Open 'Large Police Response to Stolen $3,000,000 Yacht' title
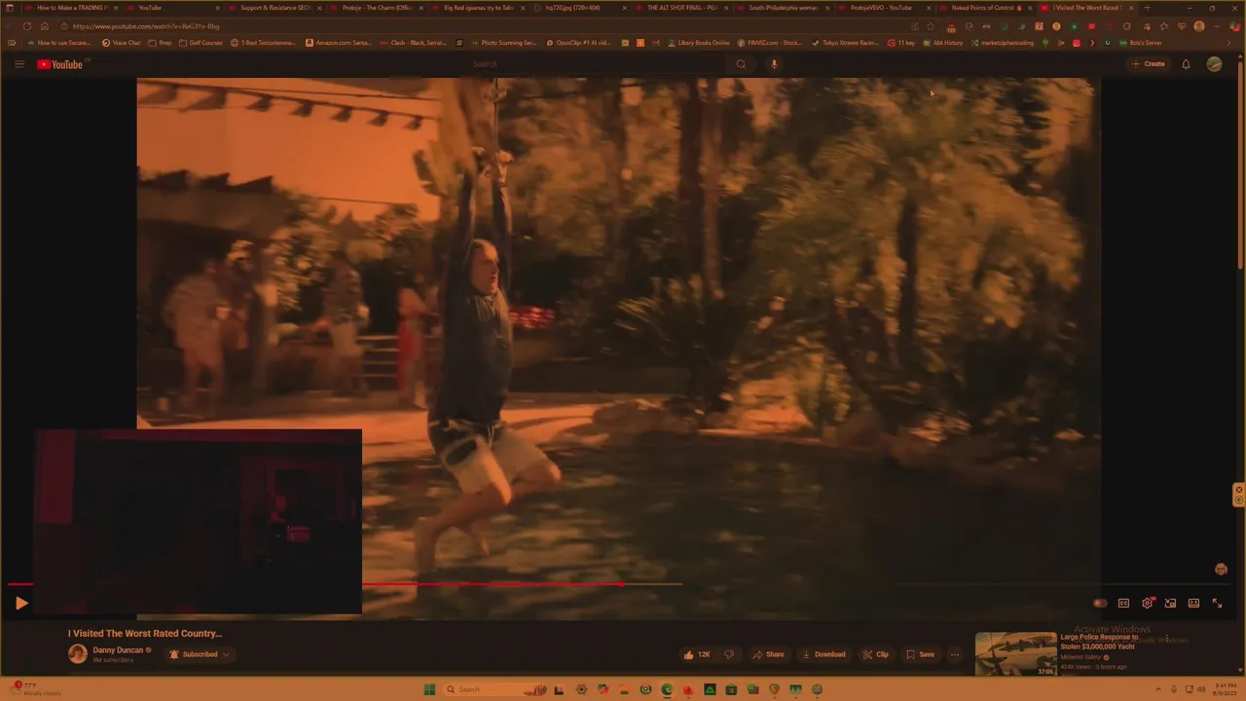This screenshot has width=1246, height=701. (x=1099, y=641)
